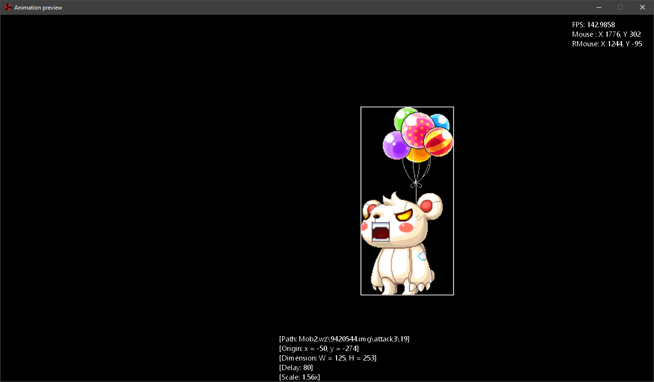Click the RMouse: X 1244, Y -95 text

click(607, 44)
